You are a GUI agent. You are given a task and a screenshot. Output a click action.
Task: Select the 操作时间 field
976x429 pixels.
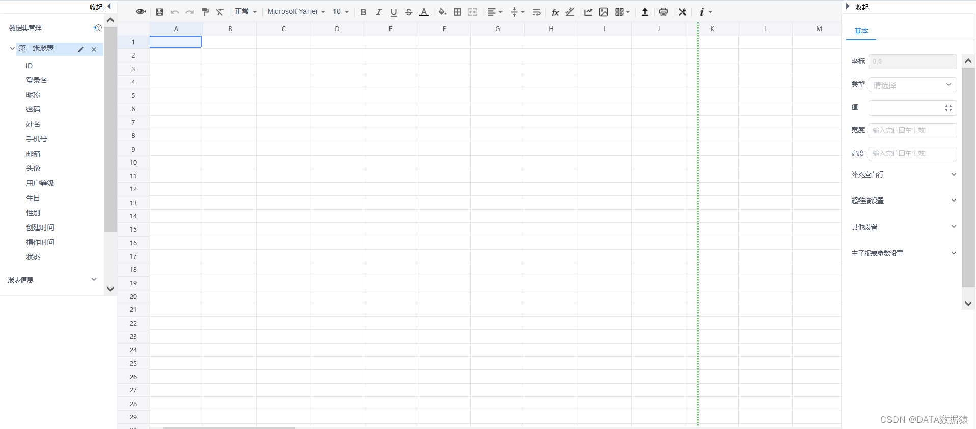point(40,242)
